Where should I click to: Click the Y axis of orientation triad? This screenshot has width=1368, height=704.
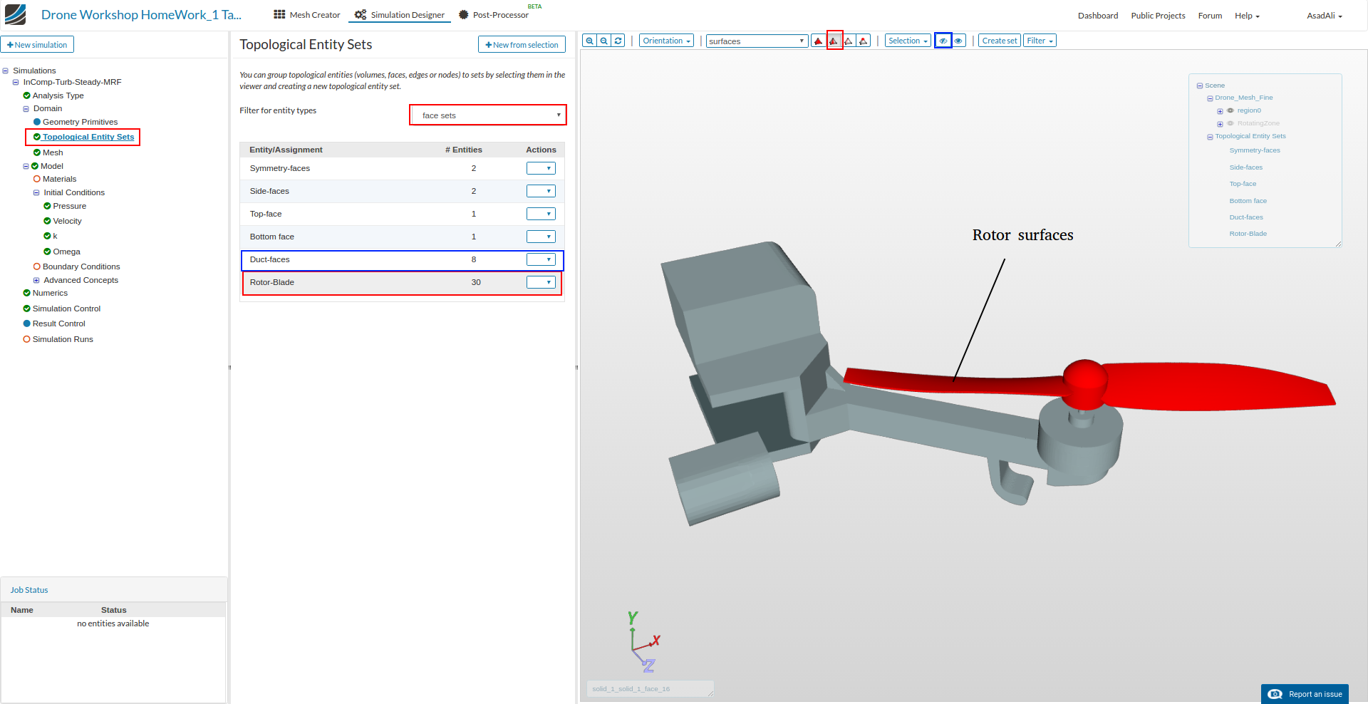click(633, 618)
